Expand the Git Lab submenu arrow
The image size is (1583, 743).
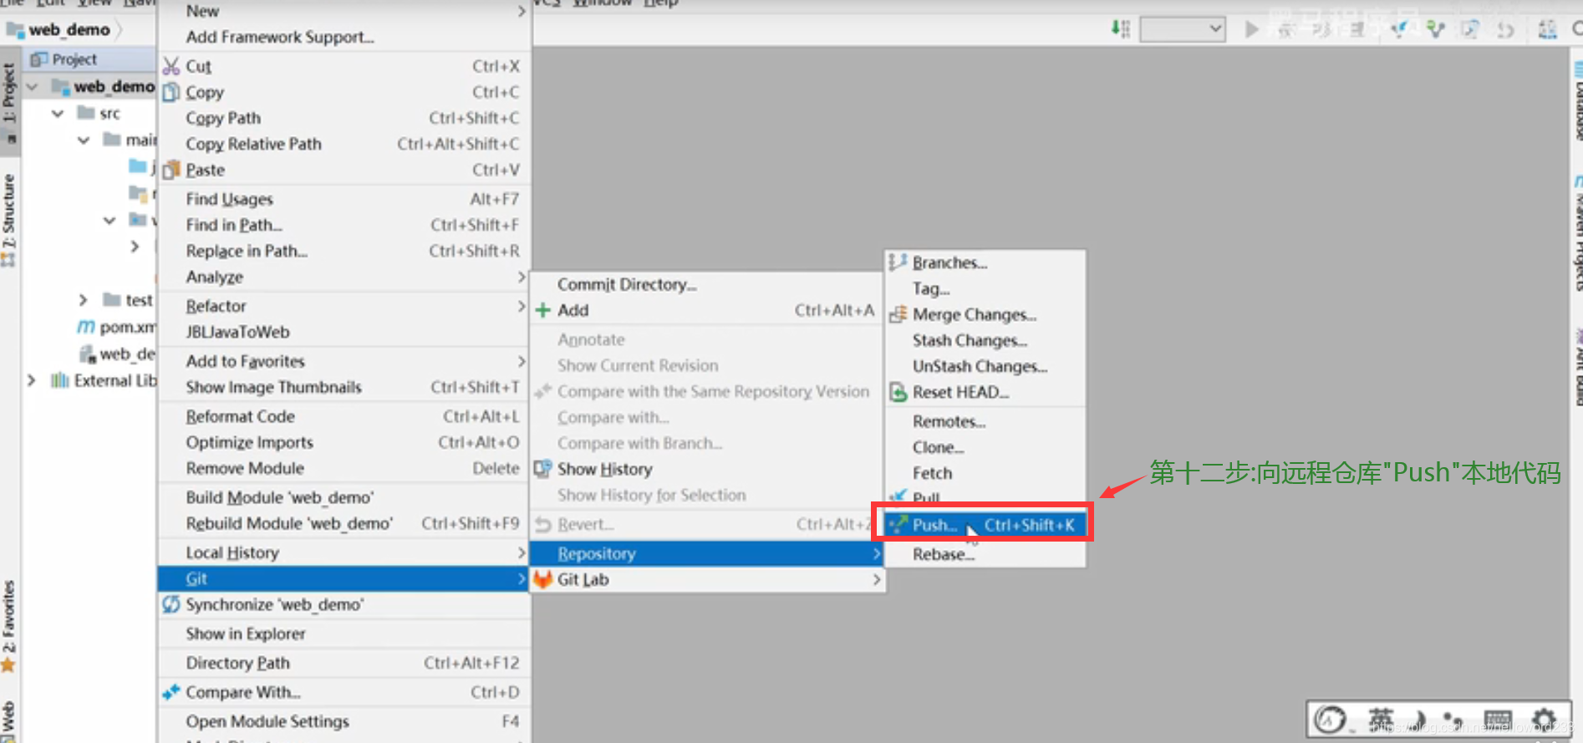click(x=876, y=579)
